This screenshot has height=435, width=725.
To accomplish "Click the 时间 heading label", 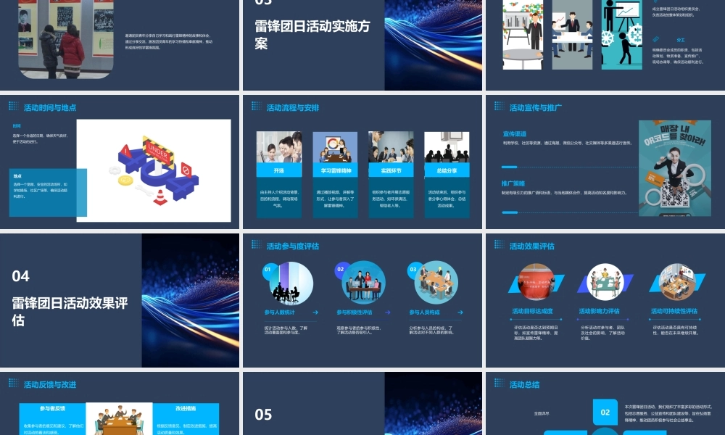I will coord(17,125).
